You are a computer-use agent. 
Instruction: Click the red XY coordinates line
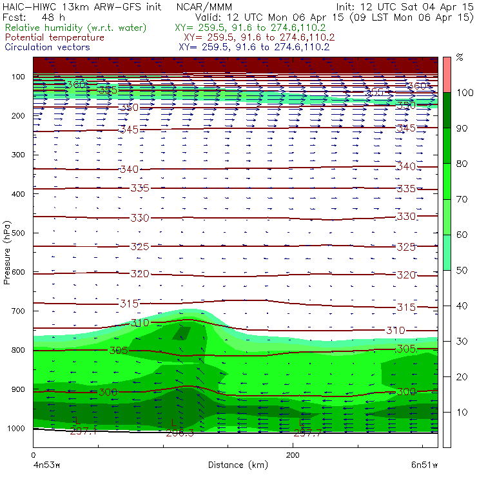[x=259, y=37]
